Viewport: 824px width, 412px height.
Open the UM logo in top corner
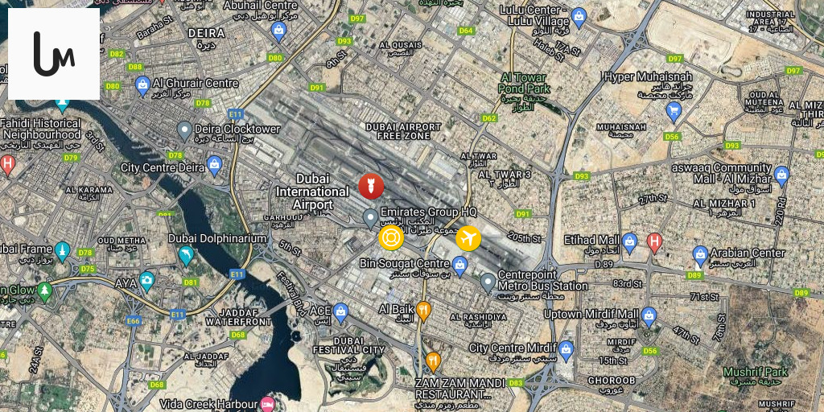(x=54, y=54)
